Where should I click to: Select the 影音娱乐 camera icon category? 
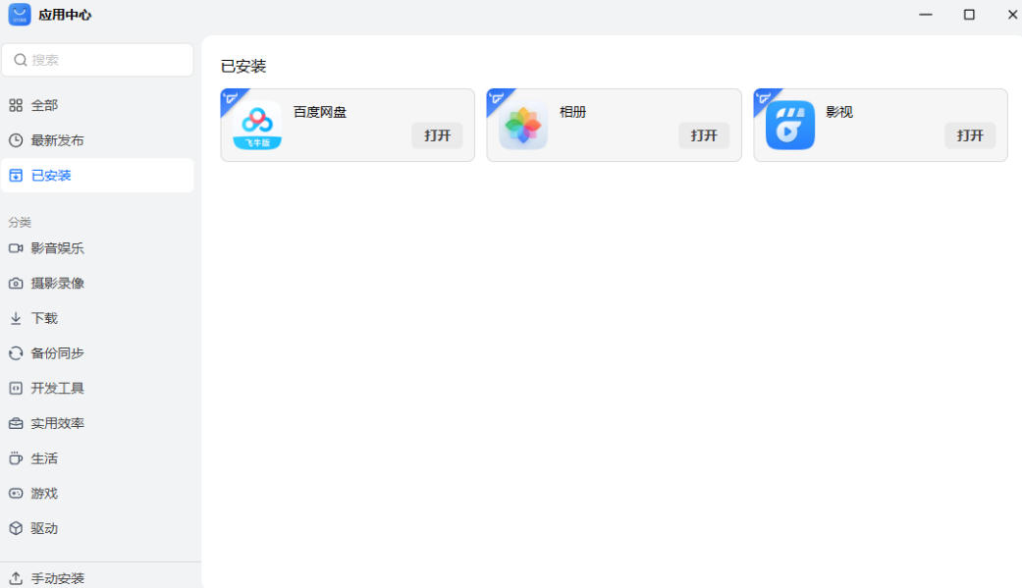tap(16, 248)
